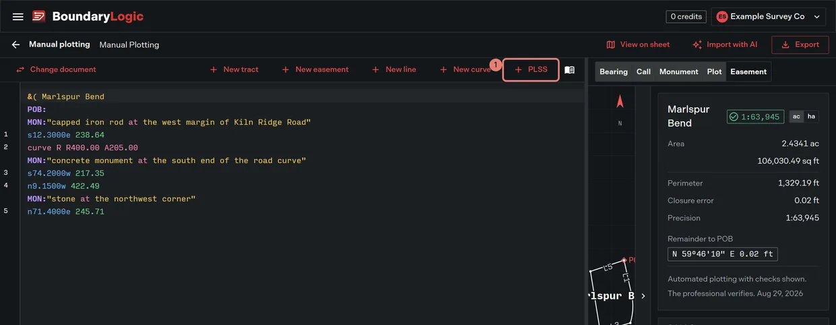Open Import with AI
Image resolution: width=836 pixels, height=325 pixels.
(x=725, y=45)
